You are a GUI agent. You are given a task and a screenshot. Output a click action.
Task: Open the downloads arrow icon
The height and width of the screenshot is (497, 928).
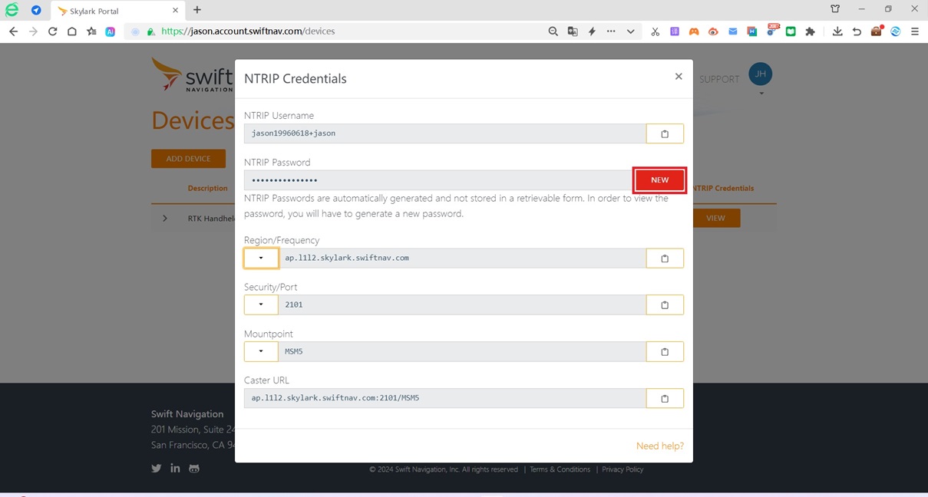pyautogui.click(x=837, y=31)
